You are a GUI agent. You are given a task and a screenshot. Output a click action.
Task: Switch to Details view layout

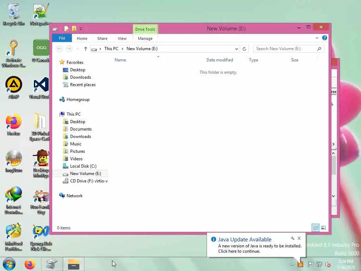(316, 228)
